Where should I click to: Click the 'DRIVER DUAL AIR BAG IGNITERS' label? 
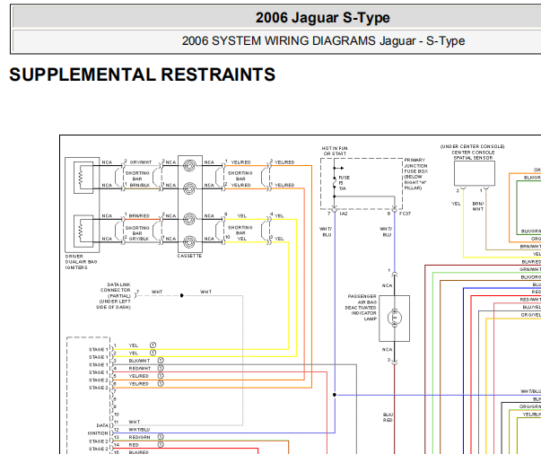point(81,262)
